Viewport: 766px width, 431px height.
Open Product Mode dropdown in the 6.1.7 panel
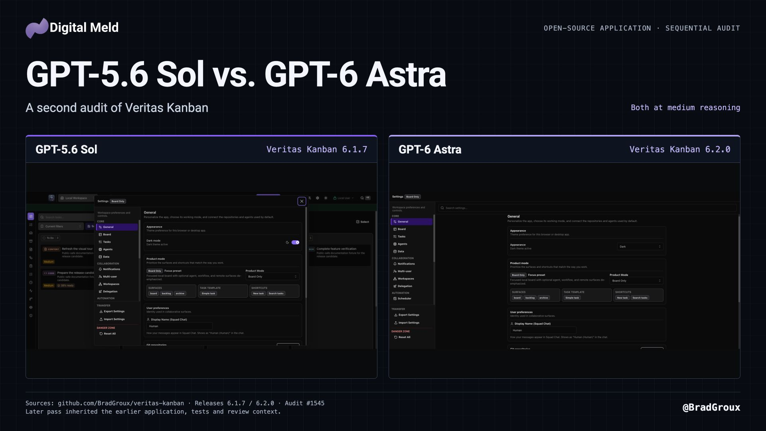[272, 277]
